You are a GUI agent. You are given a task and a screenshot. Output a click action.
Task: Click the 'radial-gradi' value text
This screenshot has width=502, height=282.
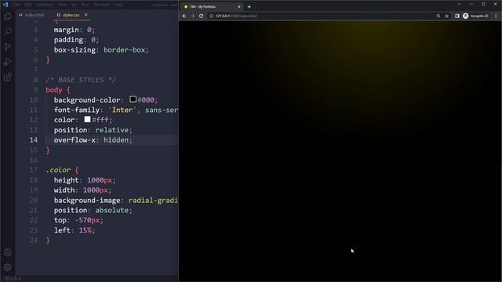click(x=153, y=201)
